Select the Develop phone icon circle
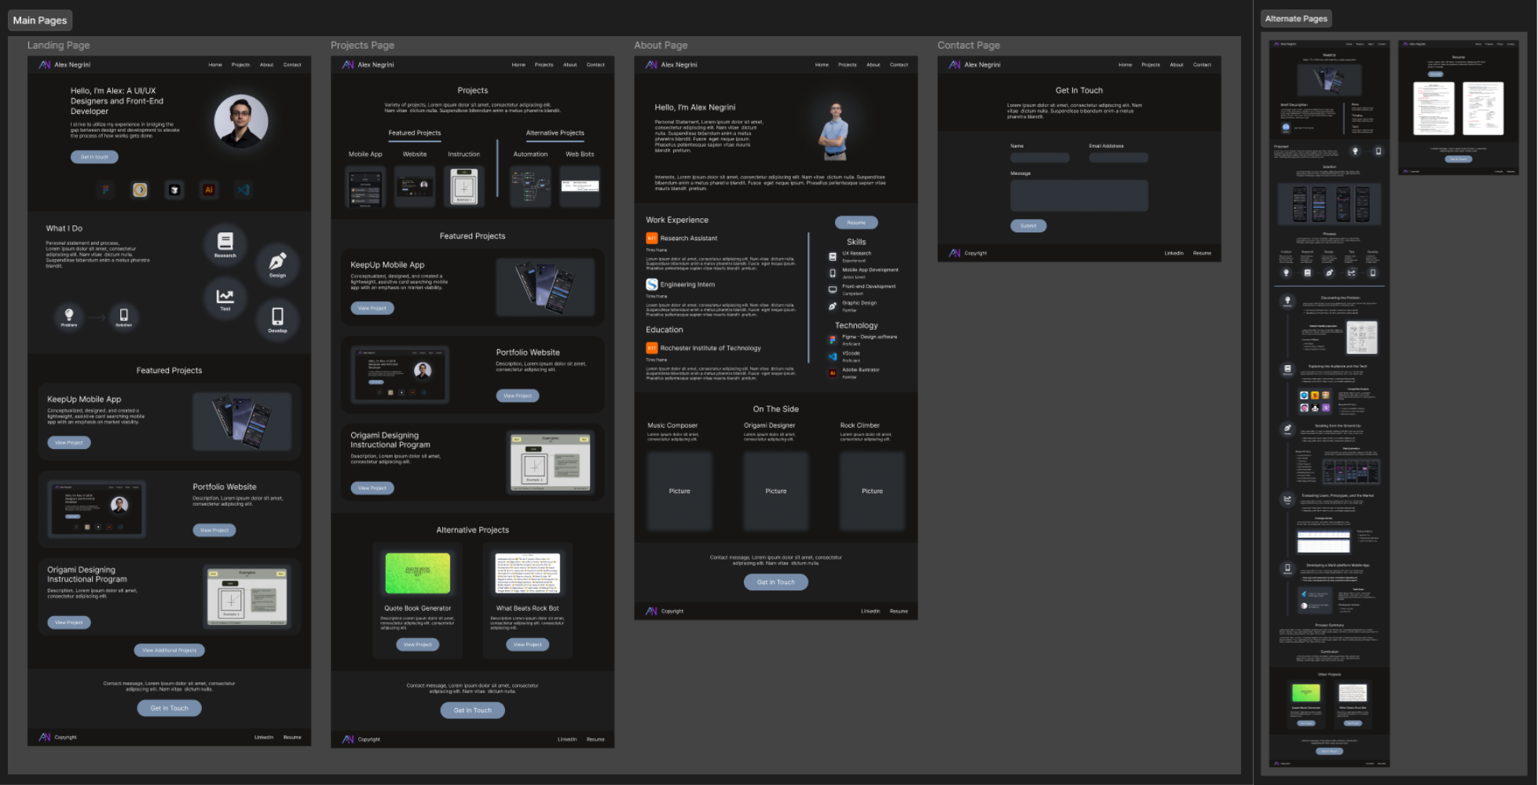The width and height of the screenshot is (1538, 785). pos(277,319)
